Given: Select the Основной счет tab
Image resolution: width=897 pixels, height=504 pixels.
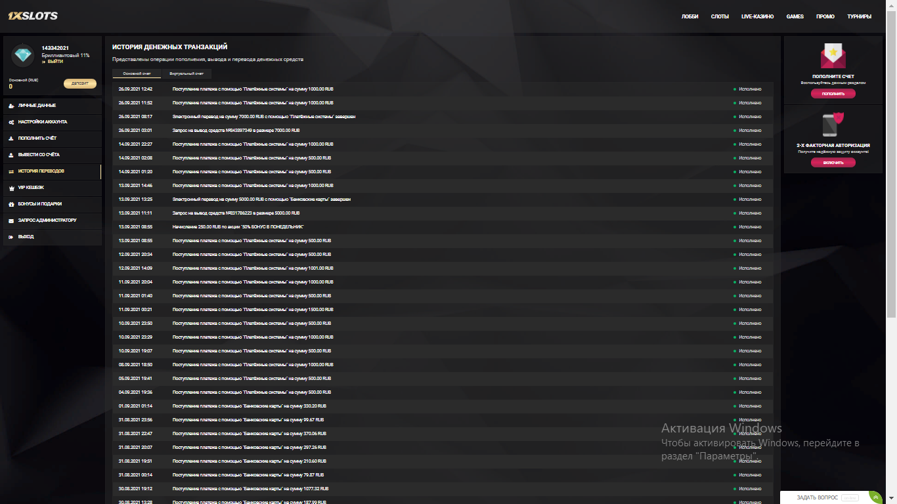Looking at the screenshot, I should coord(137,73).
